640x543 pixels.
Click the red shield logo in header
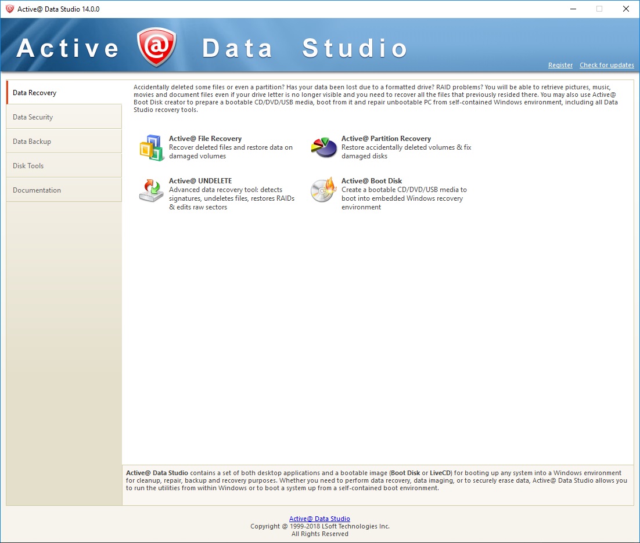tap(156, 47)
